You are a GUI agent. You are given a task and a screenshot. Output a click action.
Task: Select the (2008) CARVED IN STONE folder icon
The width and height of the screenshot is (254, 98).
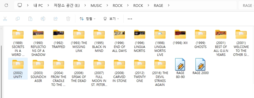pos(119,64)
